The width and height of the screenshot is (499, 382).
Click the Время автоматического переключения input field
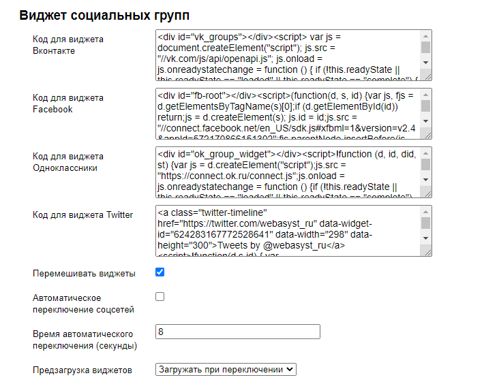point(237,332)
